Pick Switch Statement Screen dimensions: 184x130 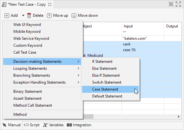point(110,82)
